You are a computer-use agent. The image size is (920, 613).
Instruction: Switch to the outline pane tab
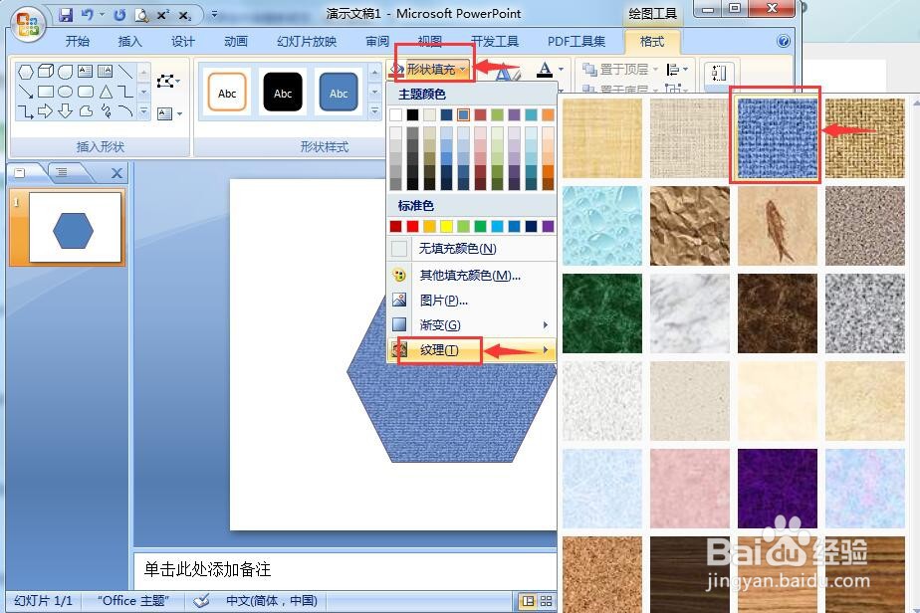pos(62,172)
